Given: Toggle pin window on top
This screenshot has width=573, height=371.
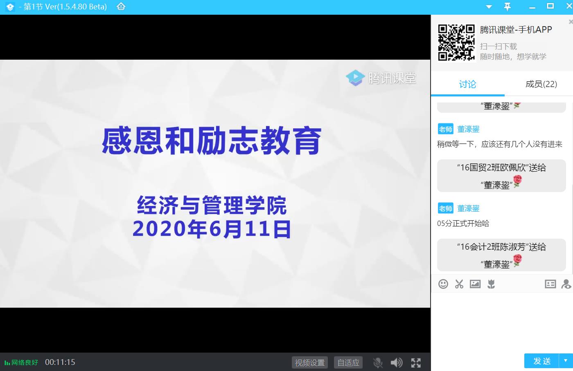Looking at the screenshot, I should 508,7.
